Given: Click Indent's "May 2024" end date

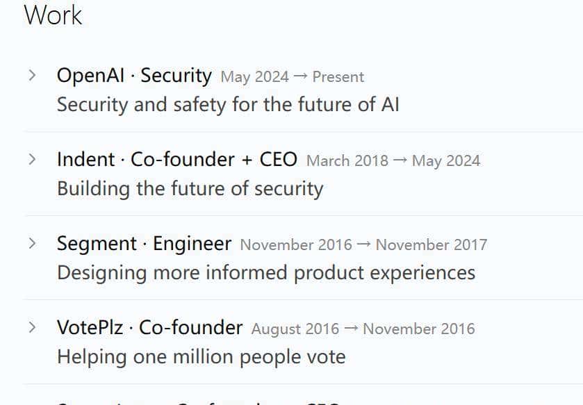Looking at the screenshot, I should coord(446,161).
